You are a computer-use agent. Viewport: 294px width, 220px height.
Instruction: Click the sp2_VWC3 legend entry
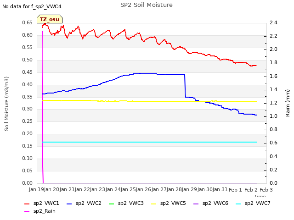coord(126,203)
